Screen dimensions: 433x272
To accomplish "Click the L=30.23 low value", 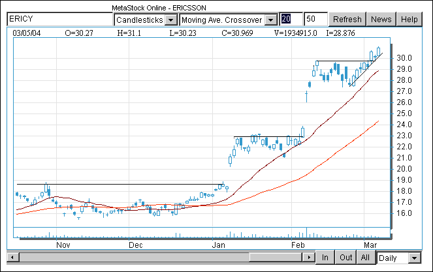I will [x=183, y=33].
